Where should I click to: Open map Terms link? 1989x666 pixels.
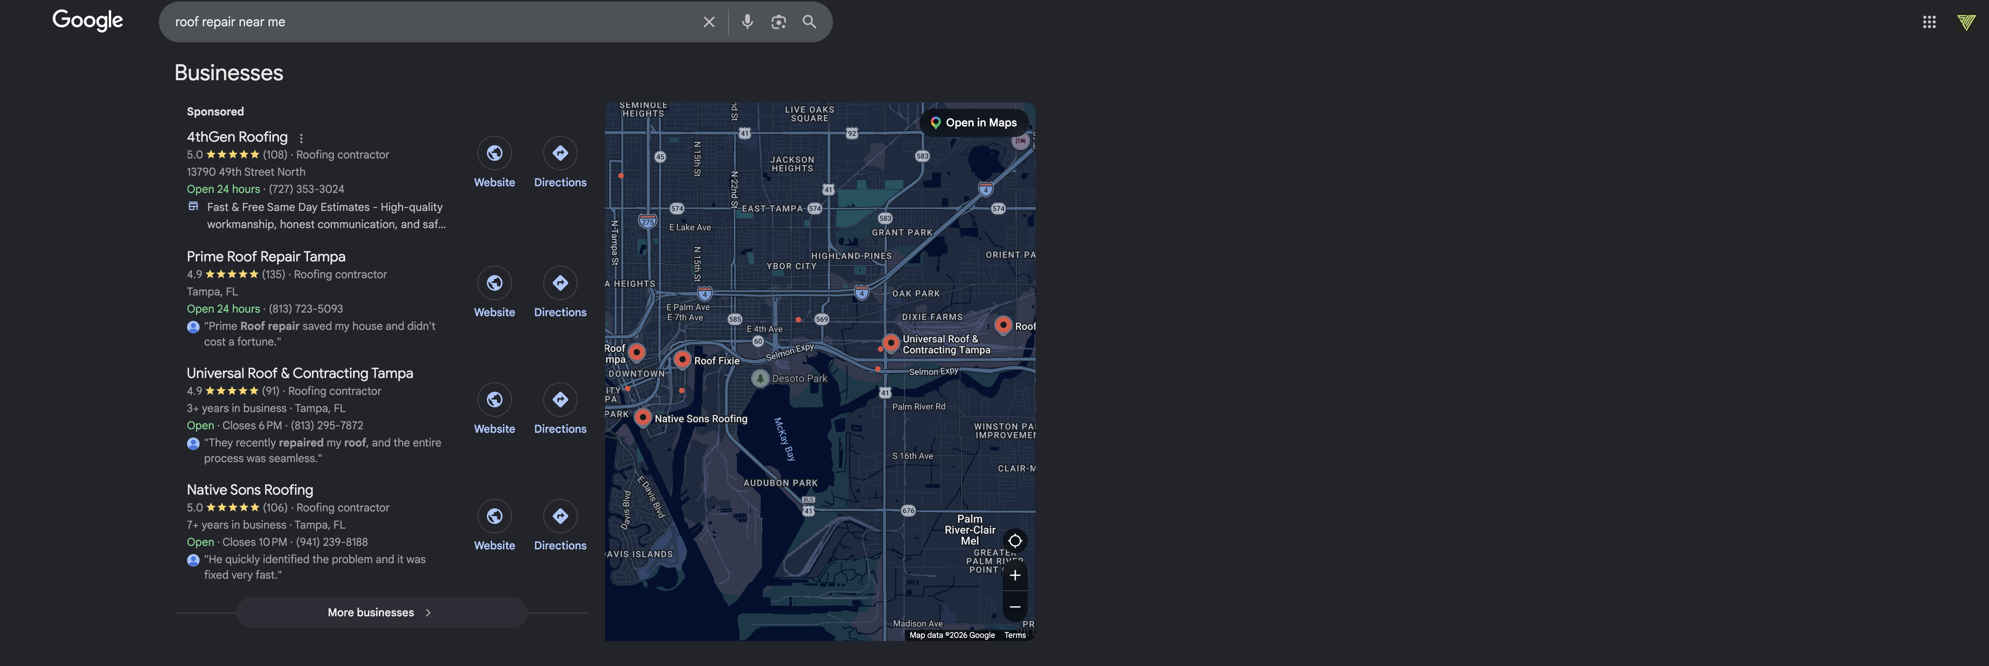tap(1014, 635)
